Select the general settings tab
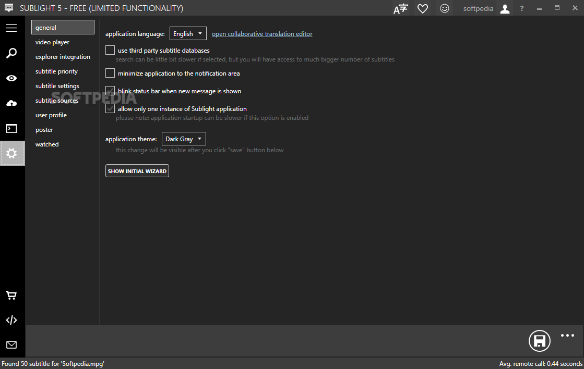Screen dimensions: 584x369 [x=63, y=28]
